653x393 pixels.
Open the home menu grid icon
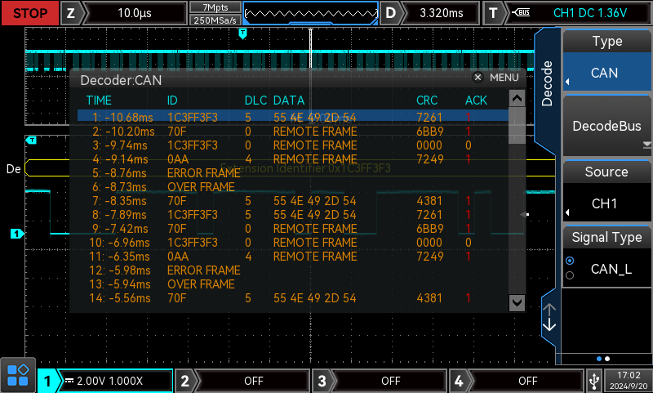coord(18,376)
